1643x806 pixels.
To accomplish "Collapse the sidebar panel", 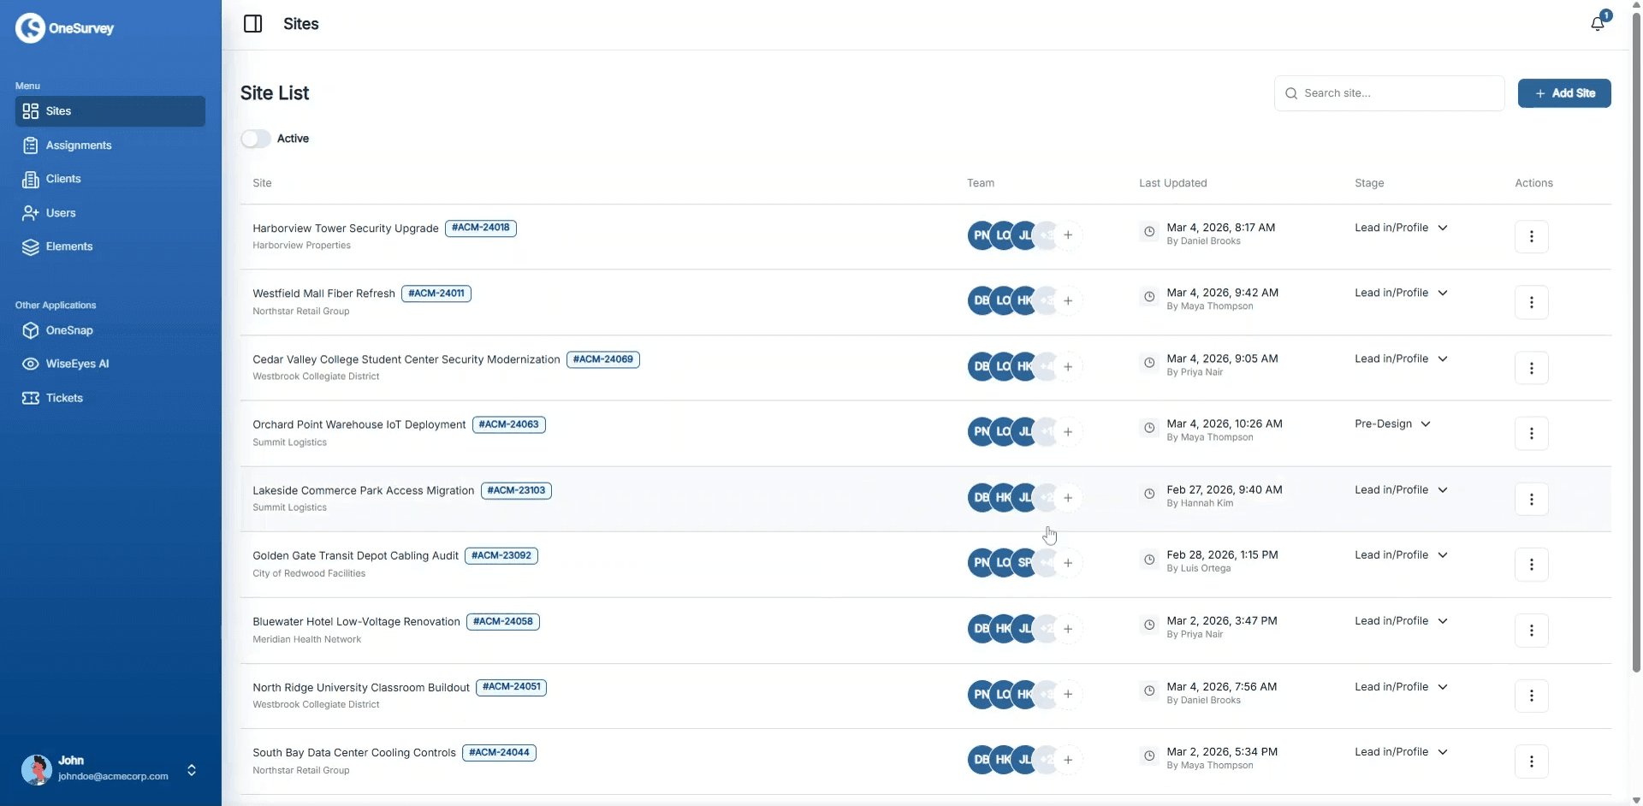I will pos(253,23).
